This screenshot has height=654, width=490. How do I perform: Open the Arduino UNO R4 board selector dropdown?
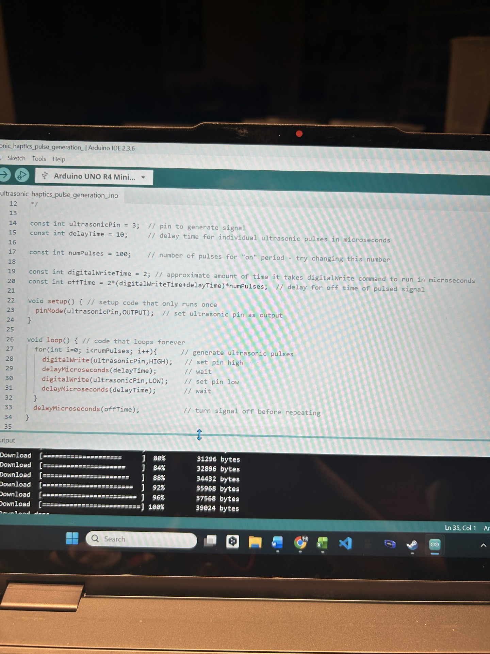point(94,177)
